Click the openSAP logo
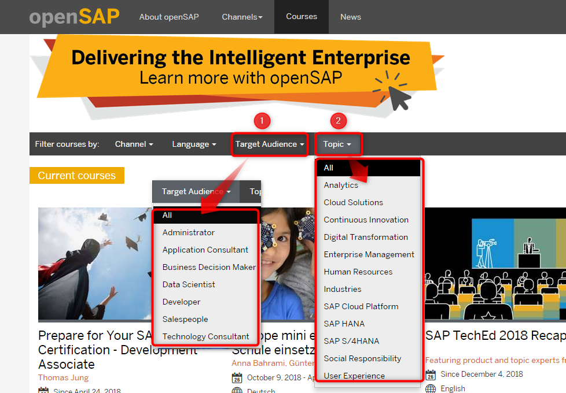This screenshot has height=393, width=566. pyautogui.click(x=74, y=17)
